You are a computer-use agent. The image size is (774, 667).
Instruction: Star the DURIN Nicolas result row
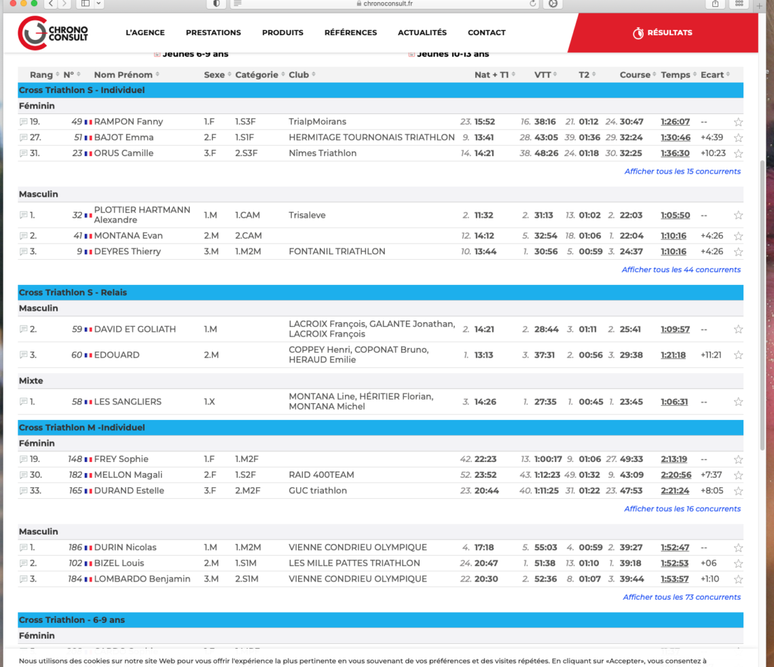pyautogui.click(x=738, y=548)
